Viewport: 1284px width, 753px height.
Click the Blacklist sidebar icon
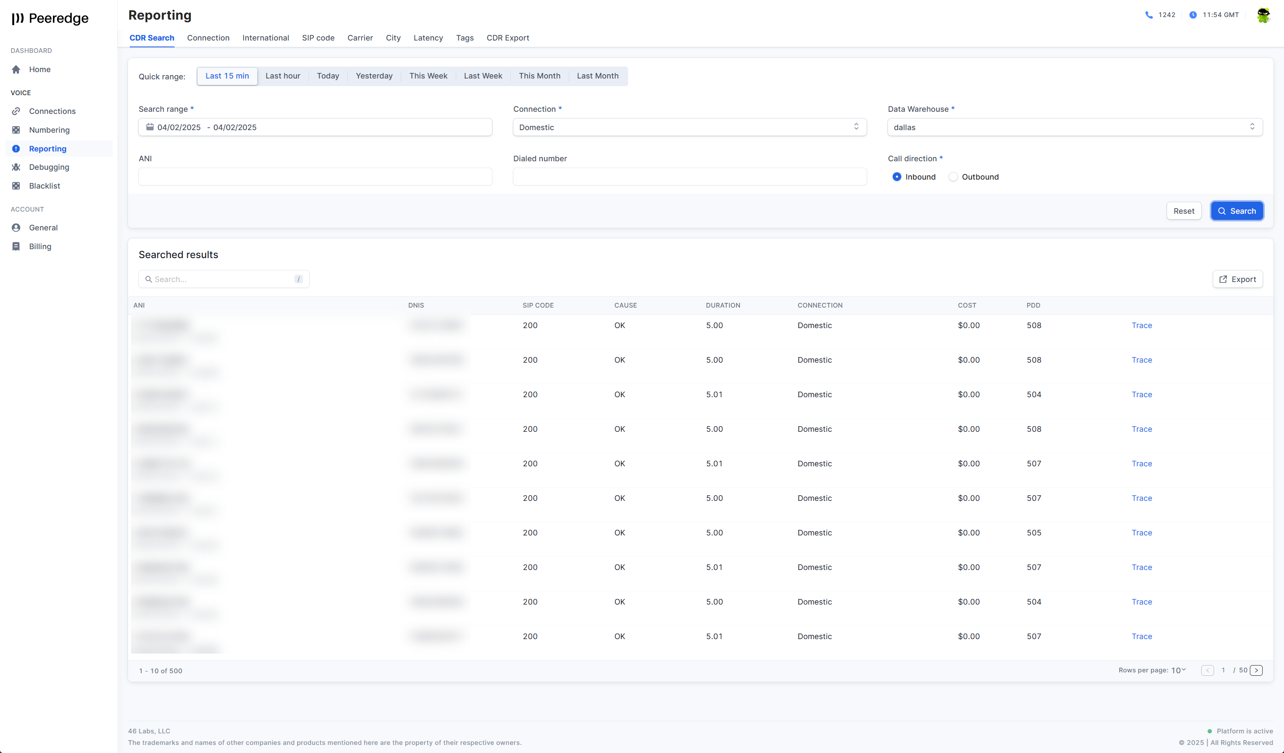tap(16, 186)
